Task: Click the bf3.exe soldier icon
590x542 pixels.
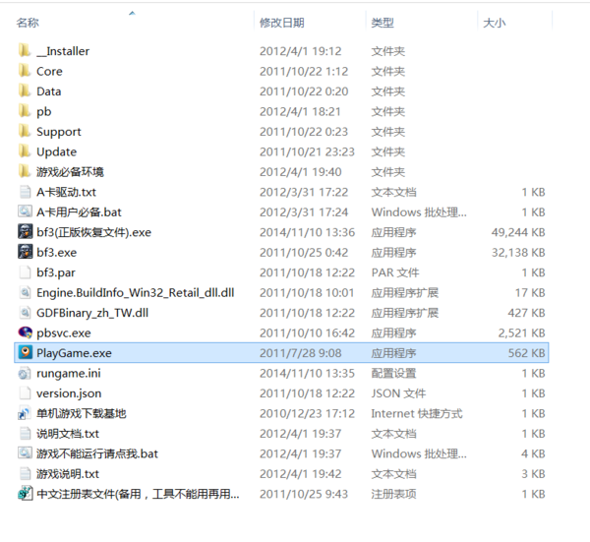Action: point(26,252)
